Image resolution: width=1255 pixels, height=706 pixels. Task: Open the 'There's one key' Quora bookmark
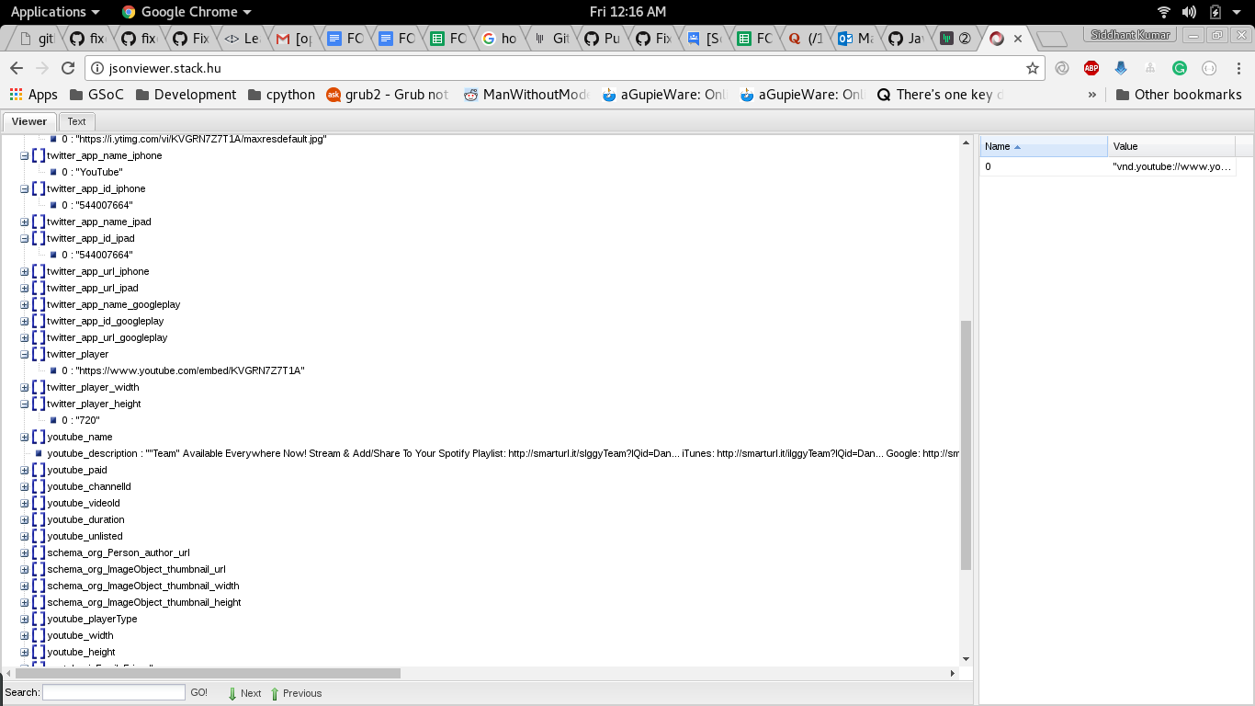click(941, 95)
